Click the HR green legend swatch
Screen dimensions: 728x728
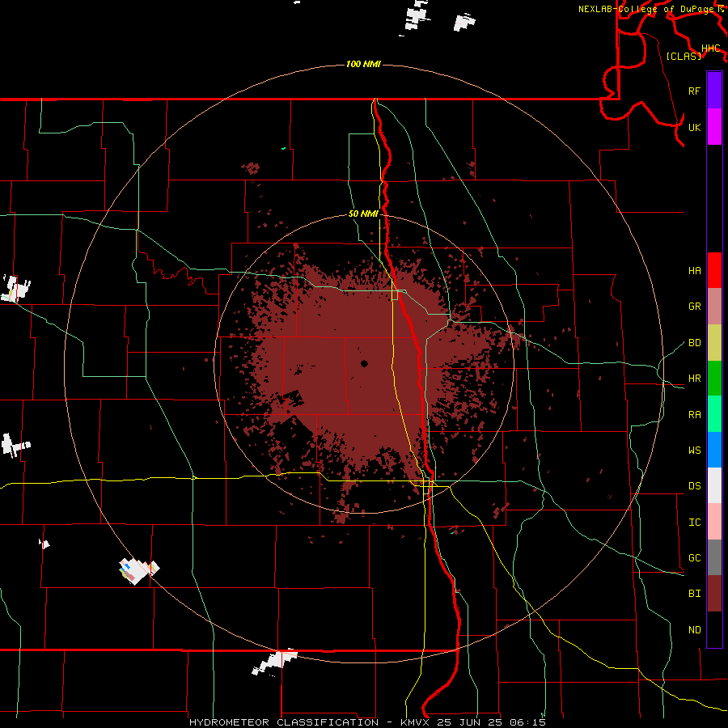[x=714, y=378]
